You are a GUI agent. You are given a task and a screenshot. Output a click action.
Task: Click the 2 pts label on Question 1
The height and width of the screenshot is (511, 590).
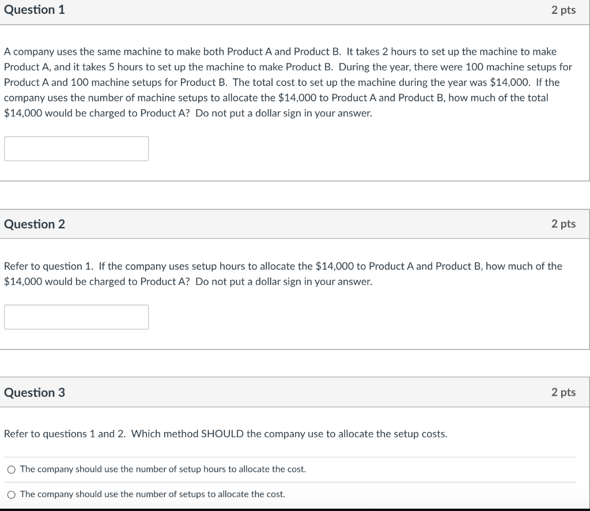point(565,9)
